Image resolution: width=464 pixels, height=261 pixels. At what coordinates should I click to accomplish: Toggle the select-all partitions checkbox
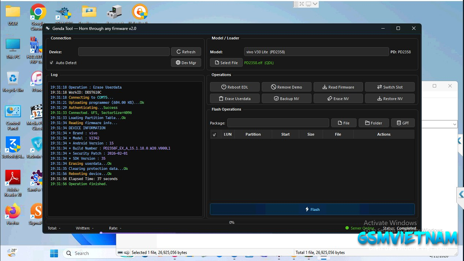[x=214, y=134]
